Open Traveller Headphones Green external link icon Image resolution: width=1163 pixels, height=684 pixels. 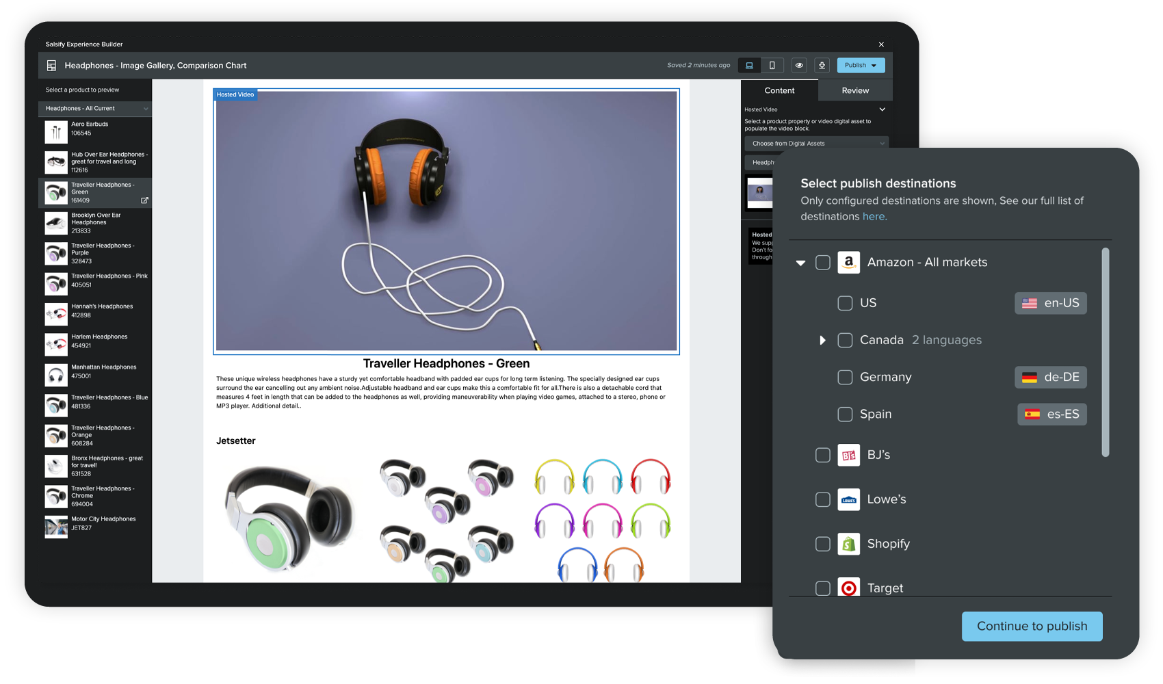click(x=144, y=200)
